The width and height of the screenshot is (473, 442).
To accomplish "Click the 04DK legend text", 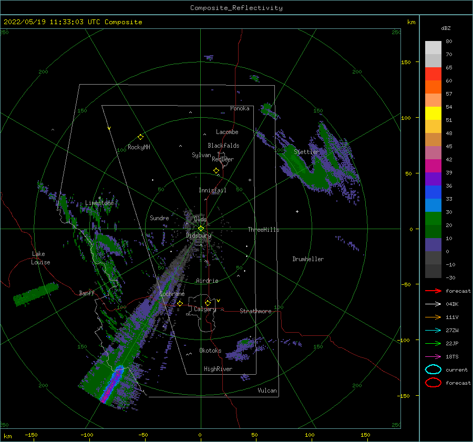I will coord(452,304).
